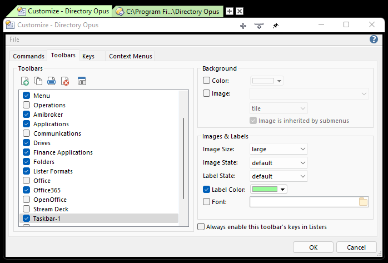Click the Customize window title bar icon
The image size is (388, 263).
click(10, 25)
